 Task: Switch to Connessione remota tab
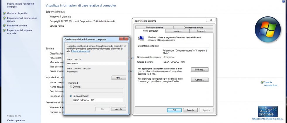coord(193,28)
